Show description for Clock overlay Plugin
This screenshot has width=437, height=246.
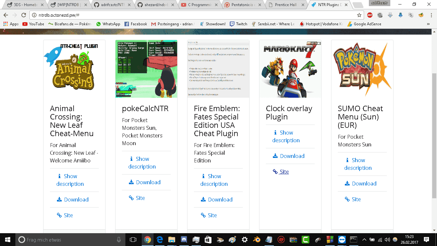tap(286, 136)
